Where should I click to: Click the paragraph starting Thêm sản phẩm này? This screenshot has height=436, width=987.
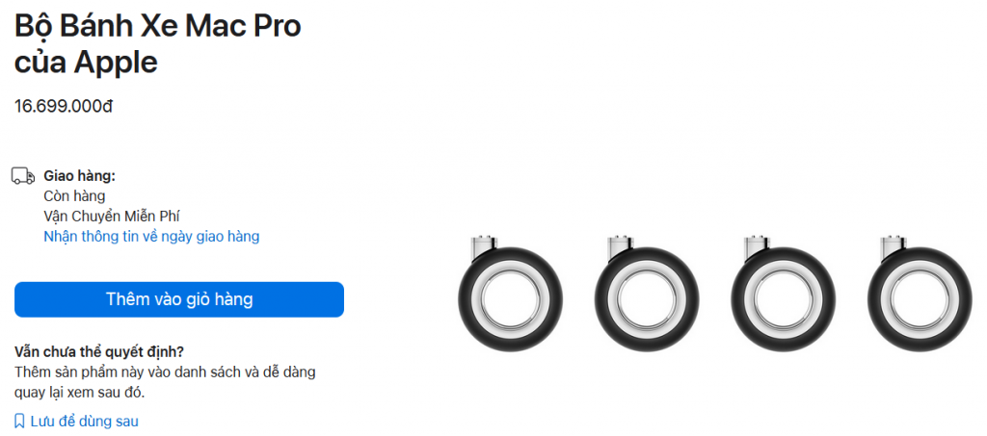(x=165, y=382)
